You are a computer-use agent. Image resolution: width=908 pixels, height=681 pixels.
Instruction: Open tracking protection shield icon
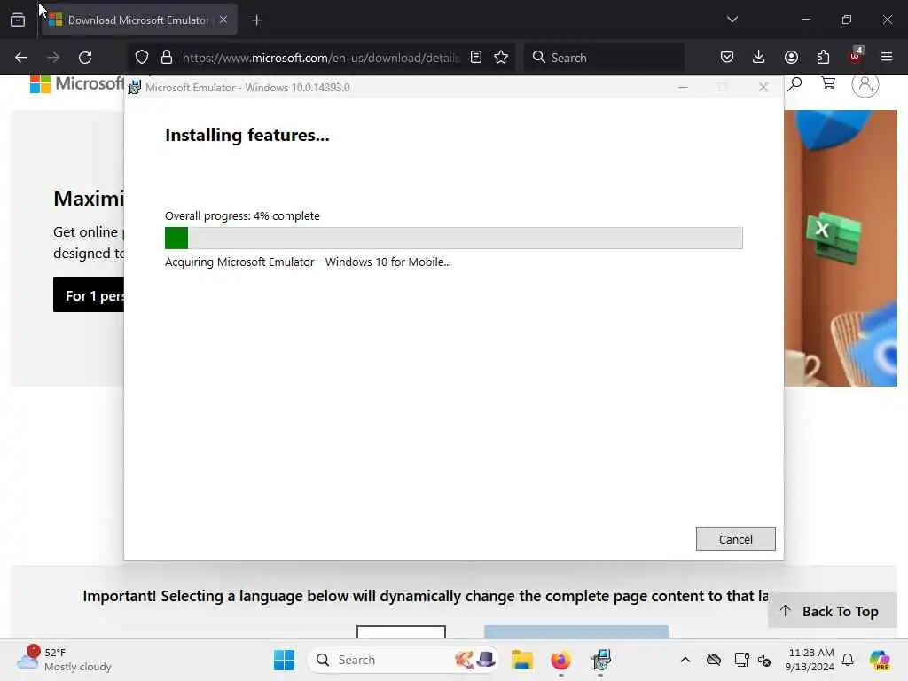142,58
